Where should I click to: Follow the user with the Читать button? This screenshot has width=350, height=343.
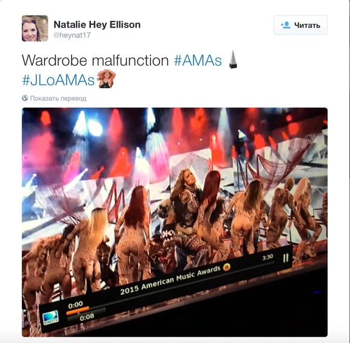(300, 25)
